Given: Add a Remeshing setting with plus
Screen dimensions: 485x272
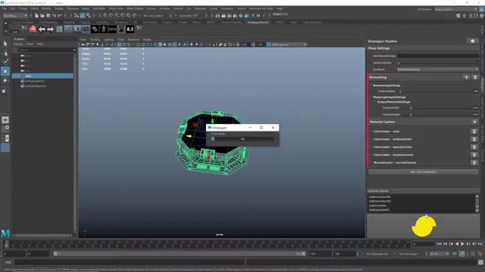Looking at the screenshot, I should point(467,77).
